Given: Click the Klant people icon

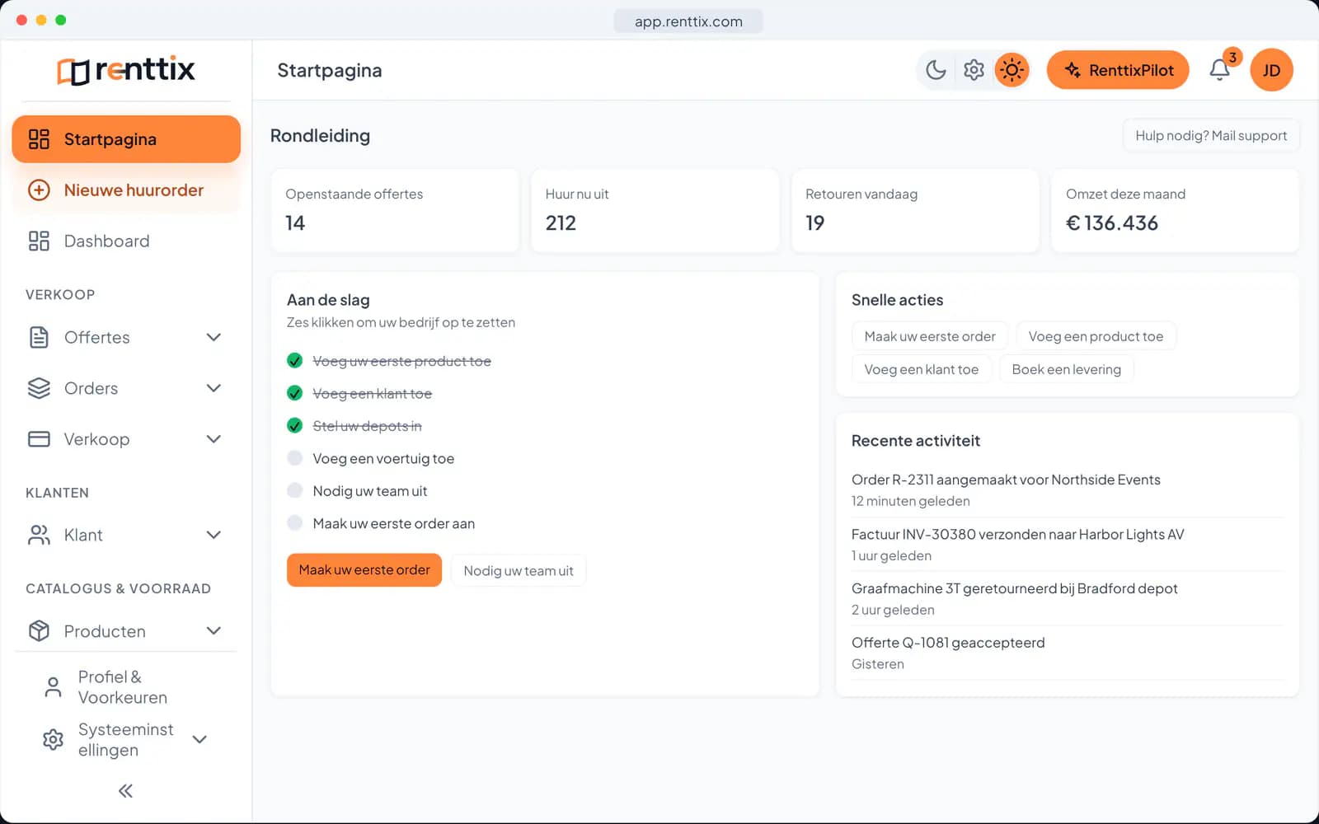Looking at the screenshot, I should [39, 535].
